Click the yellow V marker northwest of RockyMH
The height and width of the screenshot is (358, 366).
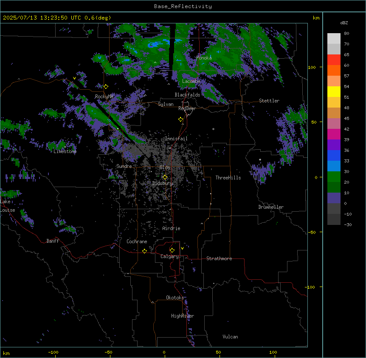click(x=74, y=78)
